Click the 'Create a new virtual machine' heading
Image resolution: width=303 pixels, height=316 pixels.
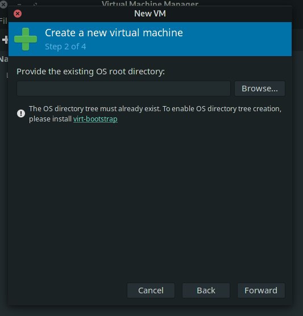114,33
